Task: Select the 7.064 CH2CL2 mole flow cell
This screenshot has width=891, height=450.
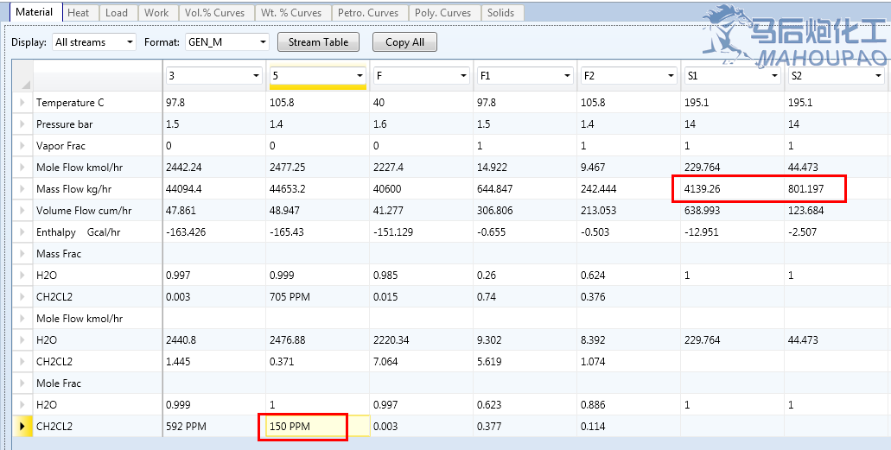Action: [x=422, y=362]
